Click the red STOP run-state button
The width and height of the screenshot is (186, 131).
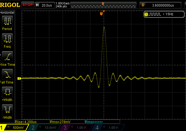[28, 5]
